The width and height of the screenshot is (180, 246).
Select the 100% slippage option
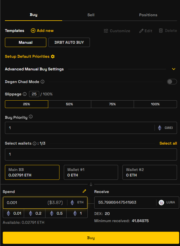tap(155, 104)
